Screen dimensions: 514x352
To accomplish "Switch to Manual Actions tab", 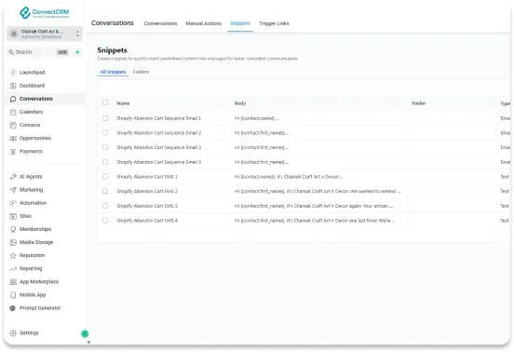I will click(x=204, y=23).
